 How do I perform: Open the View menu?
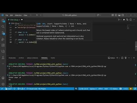point(25,15)
